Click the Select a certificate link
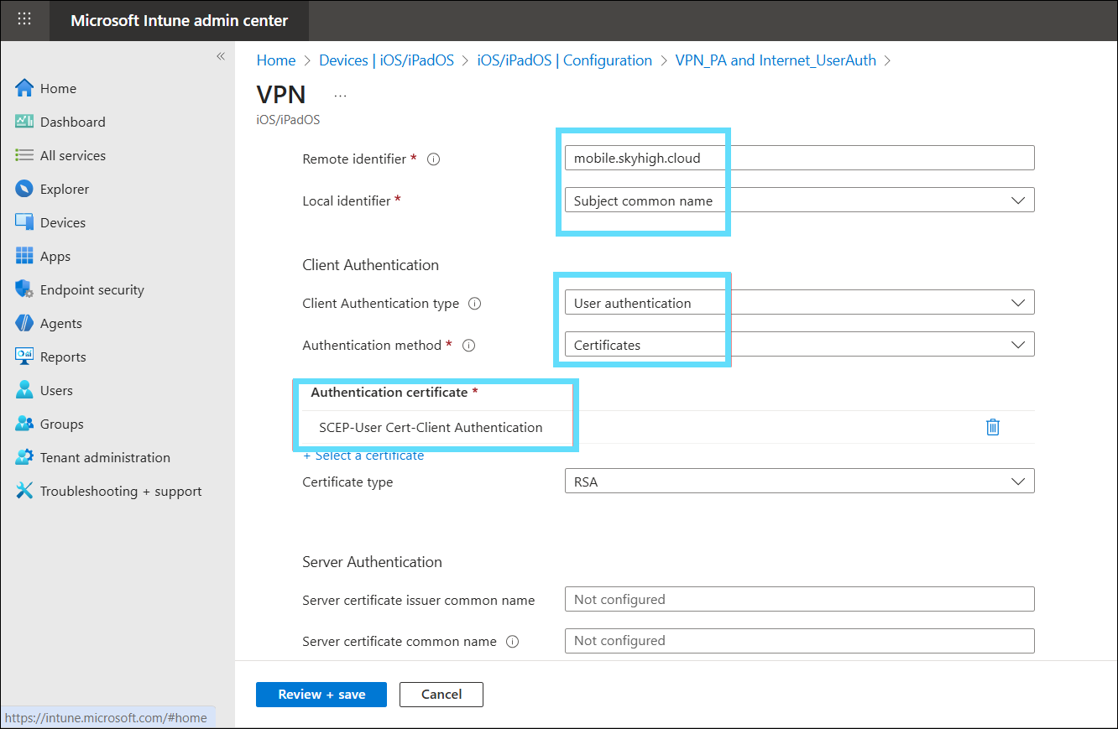The width and height of the screenshot is (1118, 729). coord(363,456)
